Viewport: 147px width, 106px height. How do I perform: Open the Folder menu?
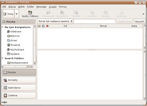(x=30, y=7)
